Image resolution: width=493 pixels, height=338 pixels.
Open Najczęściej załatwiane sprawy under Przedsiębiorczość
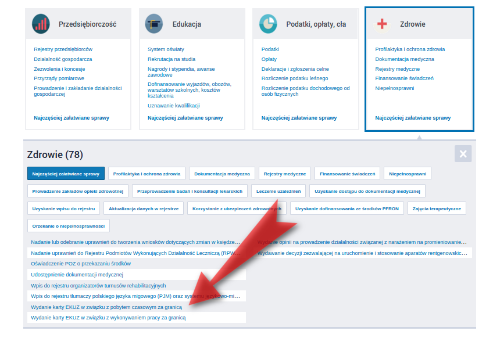pos(72,118)
